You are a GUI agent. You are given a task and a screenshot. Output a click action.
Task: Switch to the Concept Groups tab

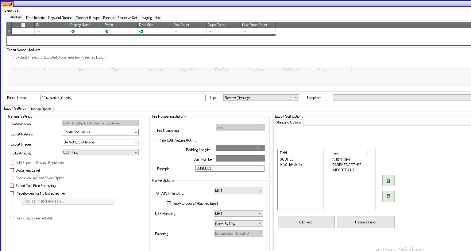88,18
